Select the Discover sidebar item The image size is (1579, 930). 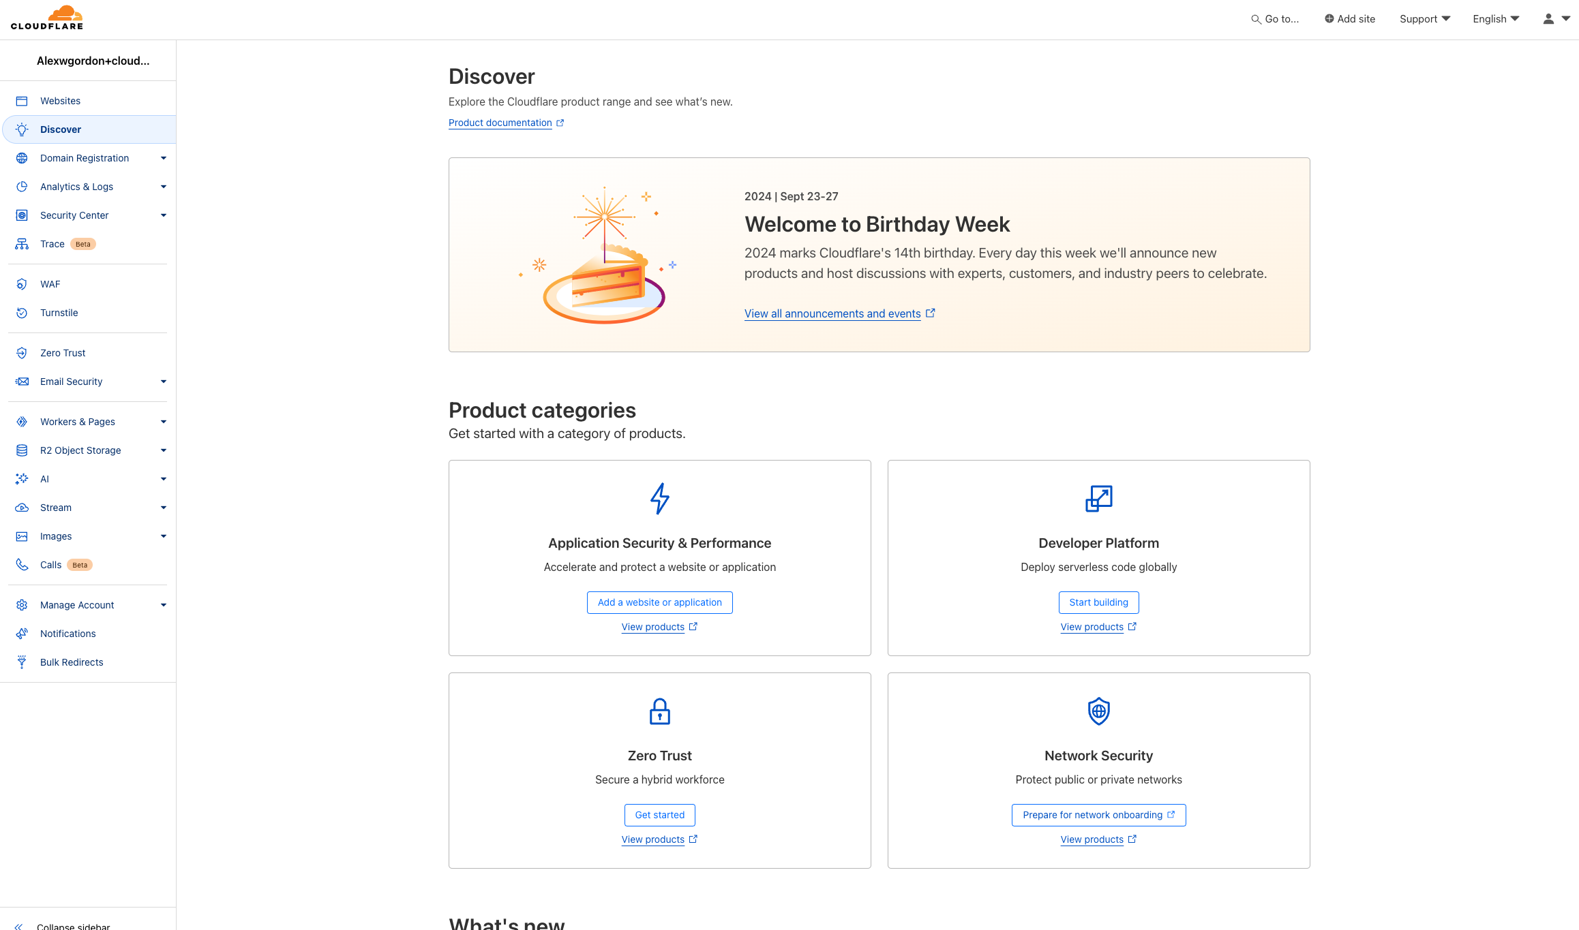[x=89, y=129]
